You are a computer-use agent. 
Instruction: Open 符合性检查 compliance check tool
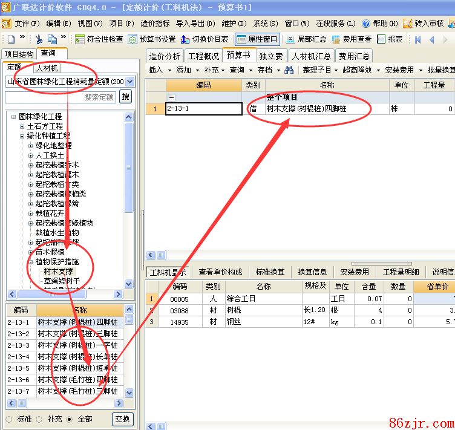[99, 39]
